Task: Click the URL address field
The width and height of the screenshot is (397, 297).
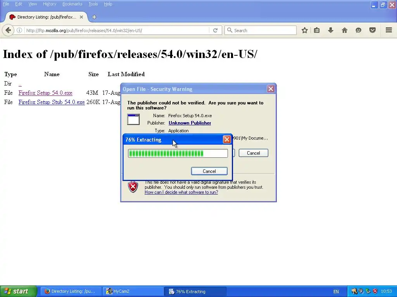Action: point(116,30)
